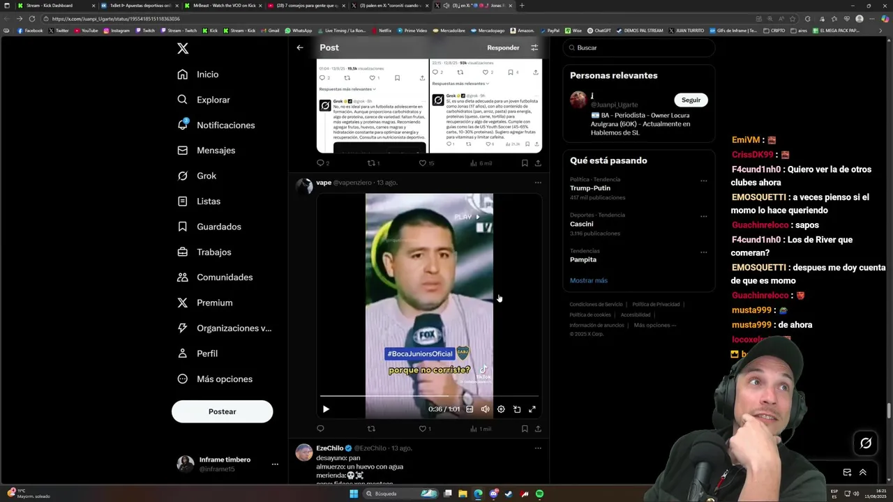
Task: Expand the messages drawer arrows
Action: click(x=863, y=472)
